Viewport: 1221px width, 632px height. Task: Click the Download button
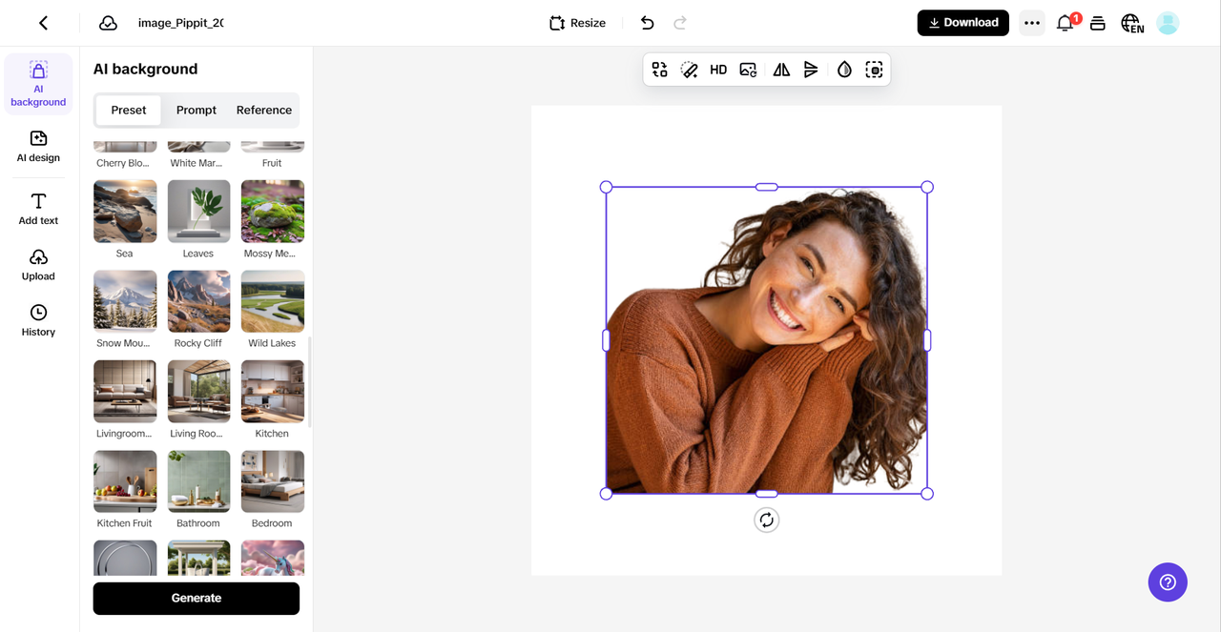(963, 23)
